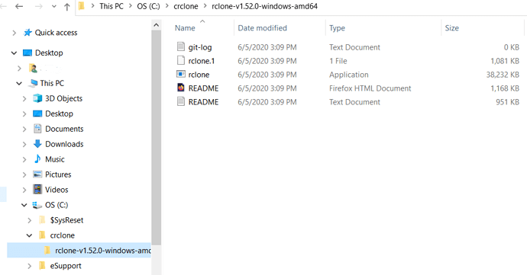The width and height of the screenshot is (527, 275).
Task: Open breadcrumb chevron after OS (C:)
Action: coord(167,6)
